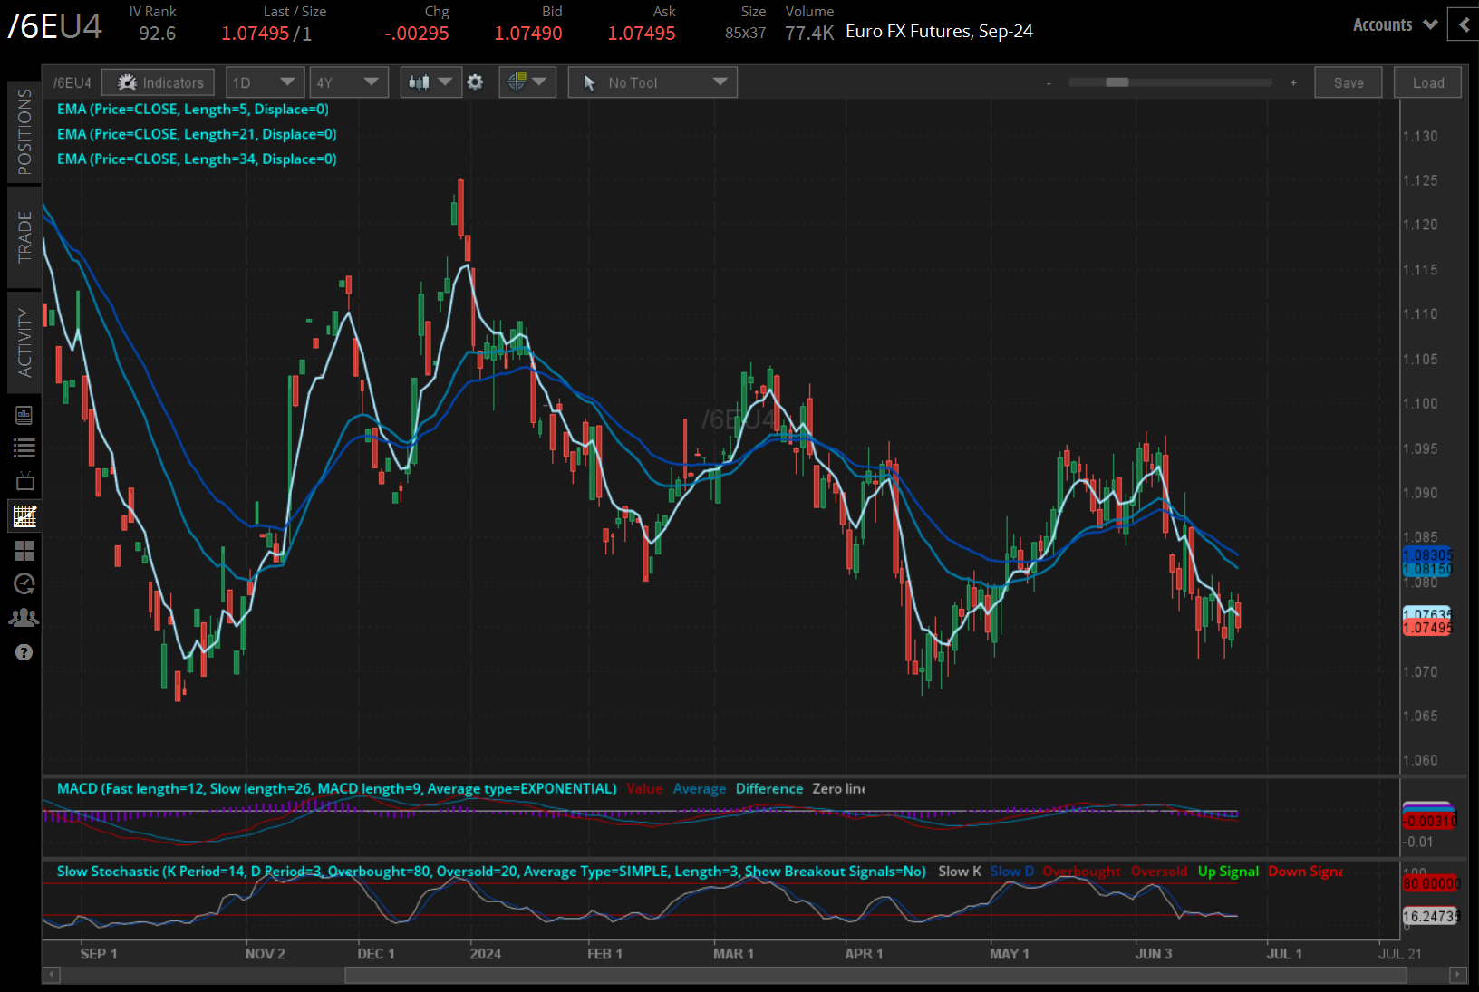
Task: Open the TV media sidebar icon
Action: pyautogui.click(x=24, y=481)
